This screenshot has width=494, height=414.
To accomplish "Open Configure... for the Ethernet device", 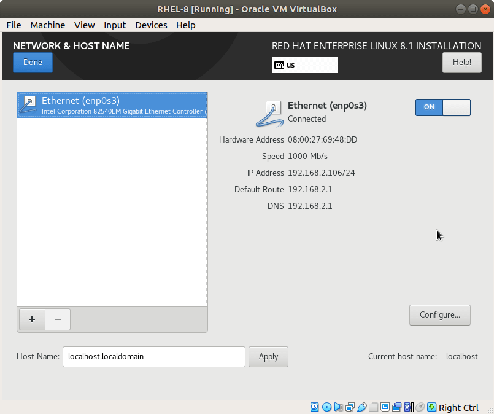I will tap(440, 315).
